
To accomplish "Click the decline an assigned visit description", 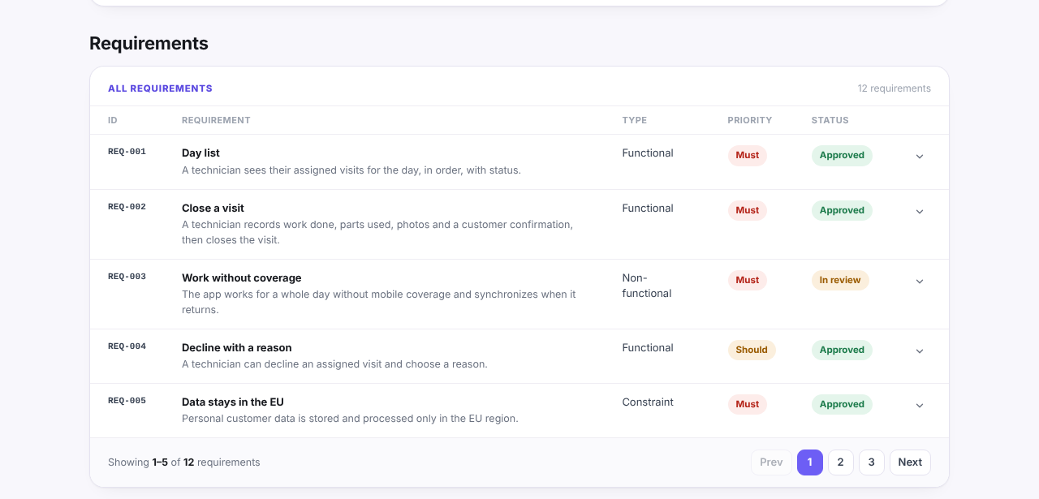I will click(334, 364).
